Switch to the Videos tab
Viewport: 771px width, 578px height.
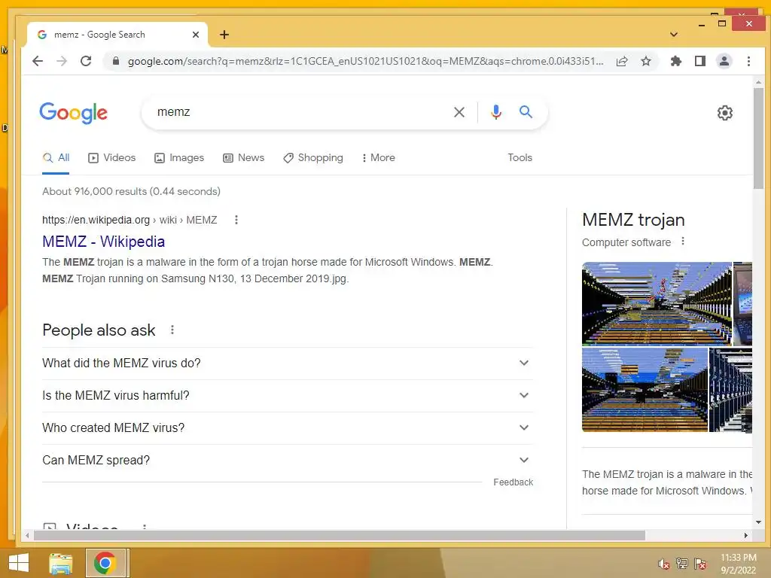(111, 158)
